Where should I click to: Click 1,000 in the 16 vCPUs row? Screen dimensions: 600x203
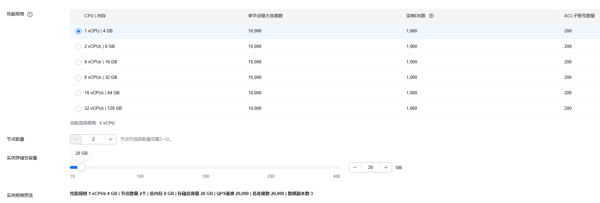pos(412,93)
